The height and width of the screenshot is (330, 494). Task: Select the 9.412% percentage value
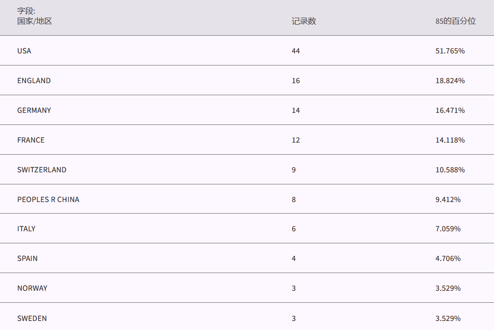coord(448,200)
